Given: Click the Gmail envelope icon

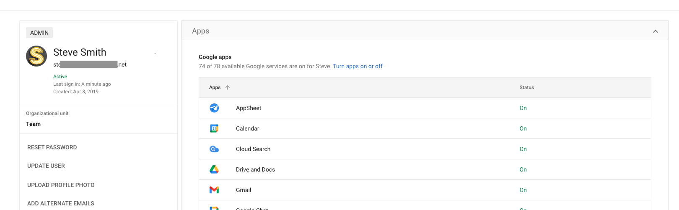Looking at the screenshot, I should tap(214, 190).
